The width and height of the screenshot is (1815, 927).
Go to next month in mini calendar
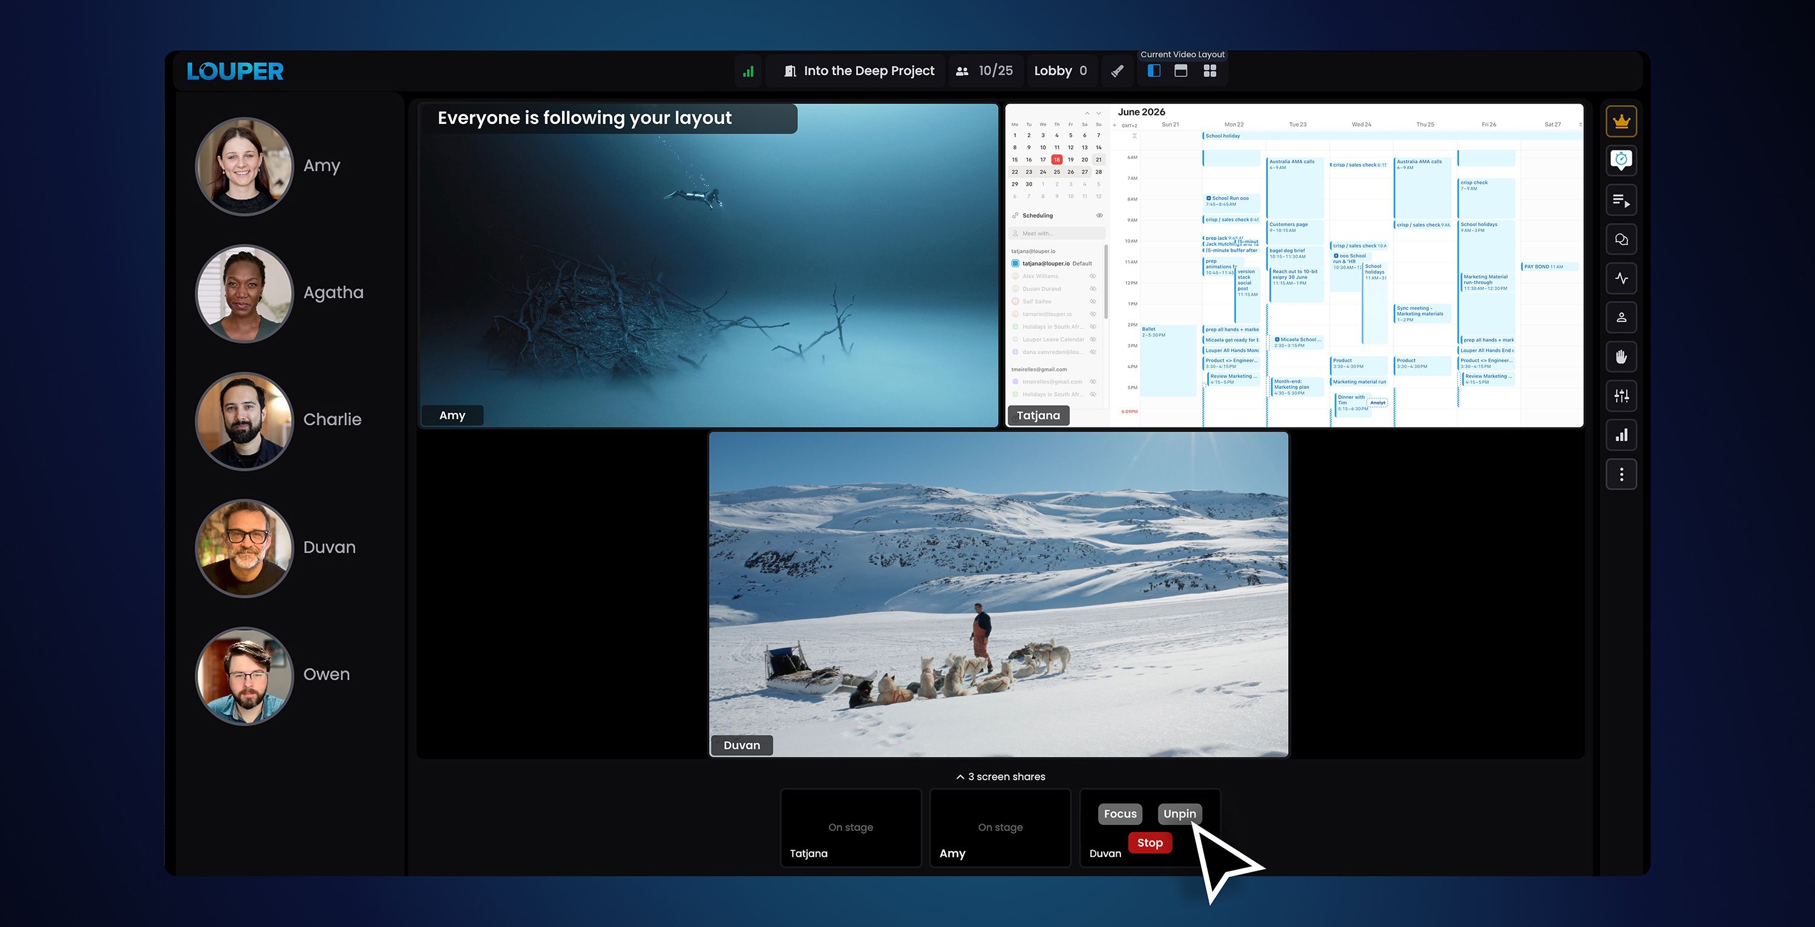[1099, 114]
